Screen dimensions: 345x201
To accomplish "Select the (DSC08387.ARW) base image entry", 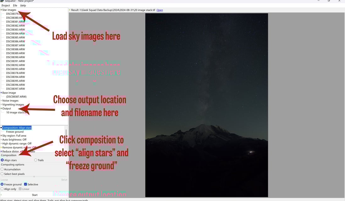I will pyautogui.click(x=16, y=97).
